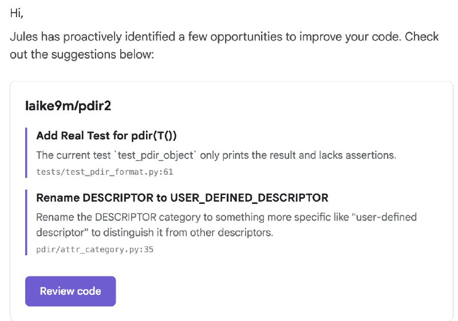The height and width of the screenshot is (321, 458).
Task: Click the 'Hi,' greeting line
Action: (17, 12)
